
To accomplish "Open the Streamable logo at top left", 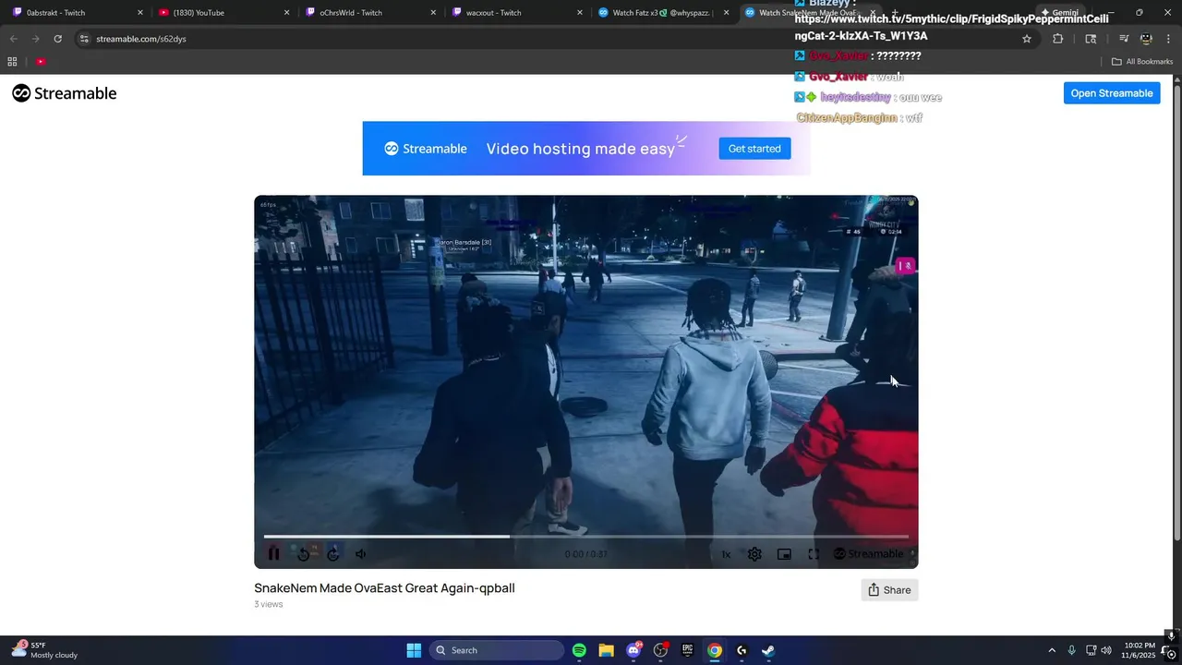I will point(65,93).
